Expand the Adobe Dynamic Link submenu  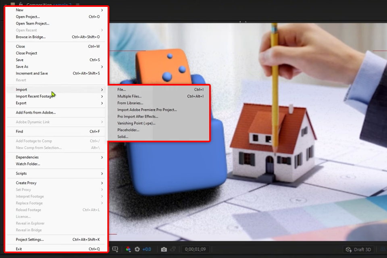(x=56, y=122)
